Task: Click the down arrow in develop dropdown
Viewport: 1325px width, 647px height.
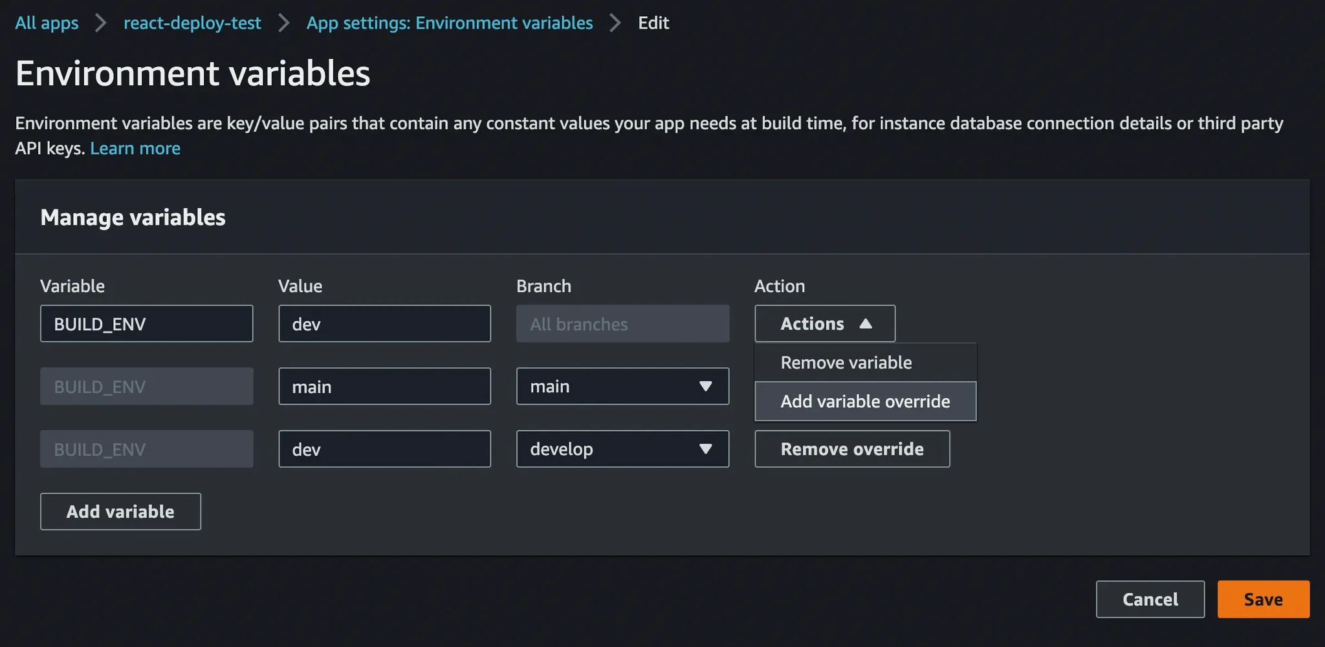Action: coord(705,449)
